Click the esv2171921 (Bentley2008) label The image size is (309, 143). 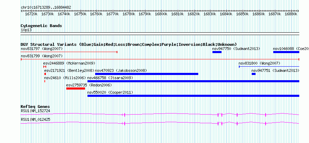(x=69, y=70)
